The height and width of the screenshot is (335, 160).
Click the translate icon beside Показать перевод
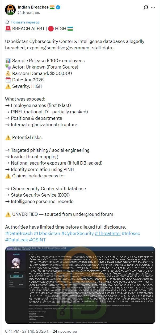(x=7, y=22)
